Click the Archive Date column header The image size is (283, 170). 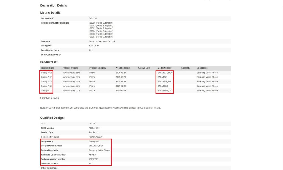coord(144,68)
